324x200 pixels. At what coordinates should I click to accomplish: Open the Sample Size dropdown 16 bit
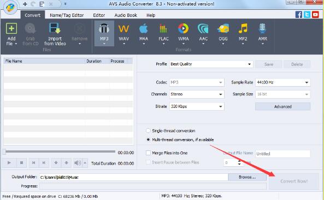[283, 94]
